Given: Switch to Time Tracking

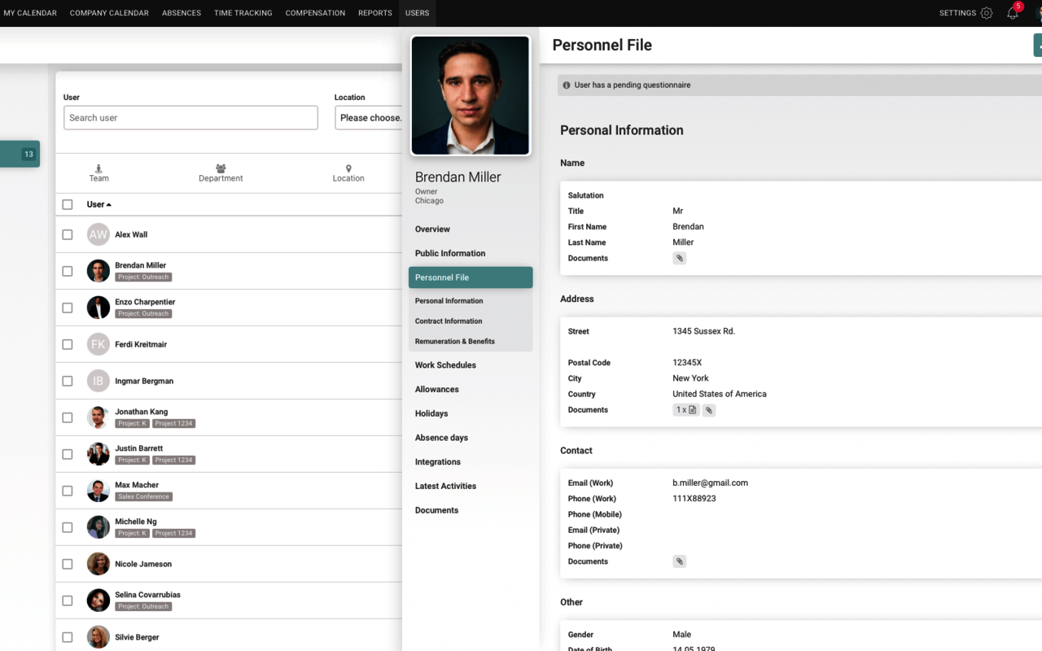Looking at the screenshot, I should tap(243, 13).
